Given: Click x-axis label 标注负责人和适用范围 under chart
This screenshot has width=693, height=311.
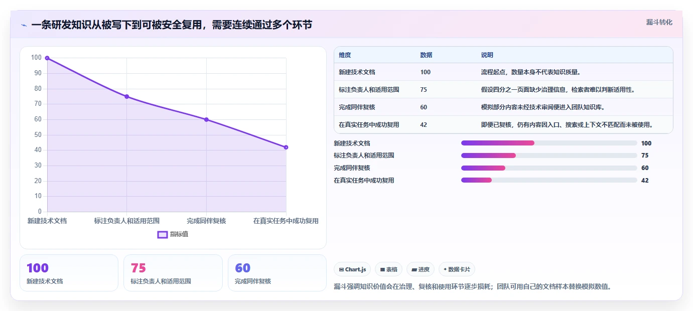Looking at the screenshot, I should click(x=126, y=221).
